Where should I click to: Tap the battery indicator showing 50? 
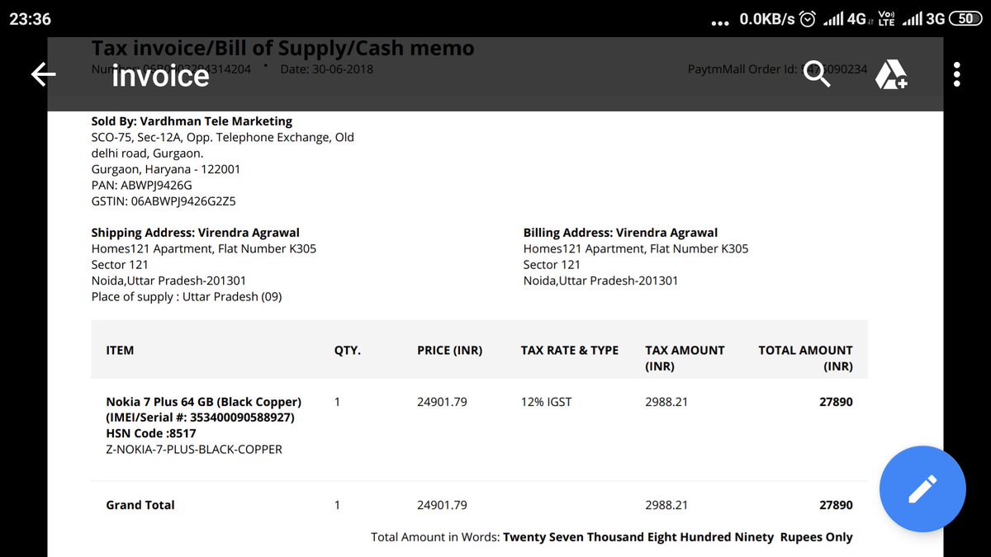(965, 18)
